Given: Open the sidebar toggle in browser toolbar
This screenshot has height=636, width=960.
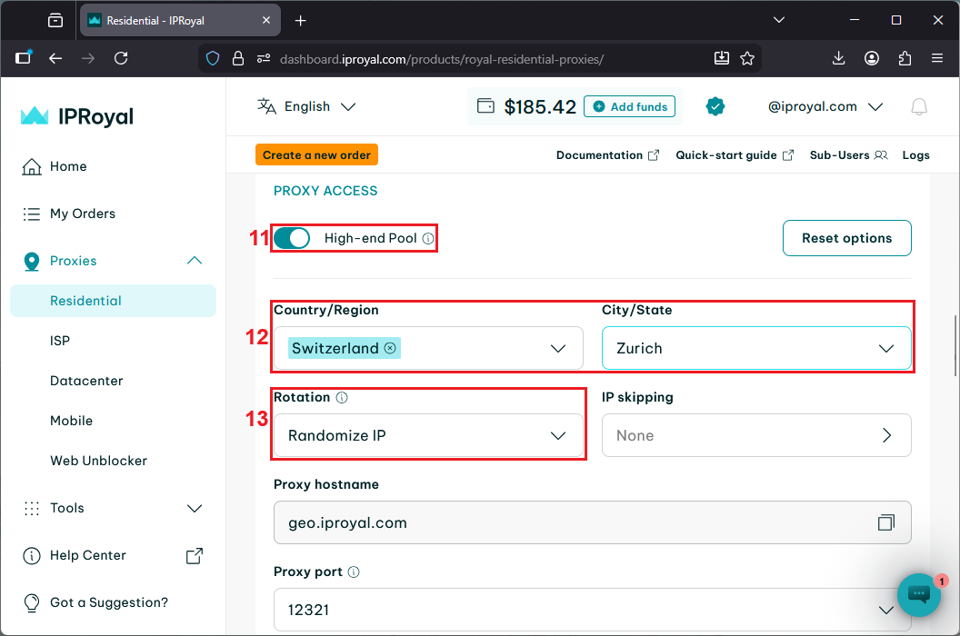Looking at the screenshot, I should [24, 57].
